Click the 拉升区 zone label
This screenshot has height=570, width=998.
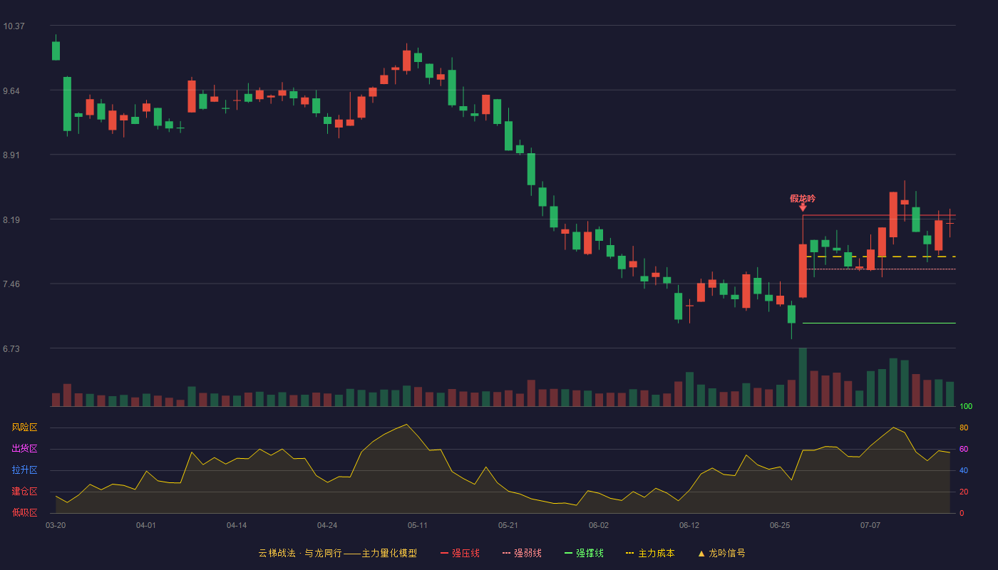24,470
